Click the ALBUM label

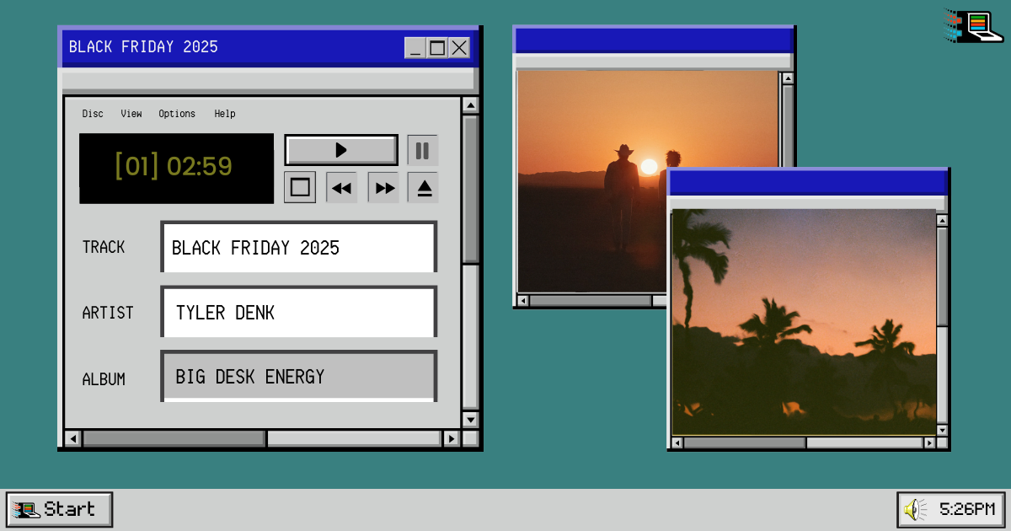(x=104, y=379)
